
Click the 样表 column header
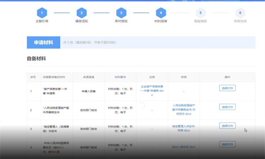point(184,77)
